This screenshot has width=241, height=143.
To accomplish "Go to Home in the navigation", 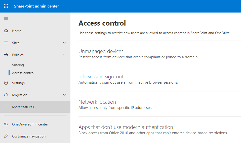I will pyautogui.click(x=17, y=31).
